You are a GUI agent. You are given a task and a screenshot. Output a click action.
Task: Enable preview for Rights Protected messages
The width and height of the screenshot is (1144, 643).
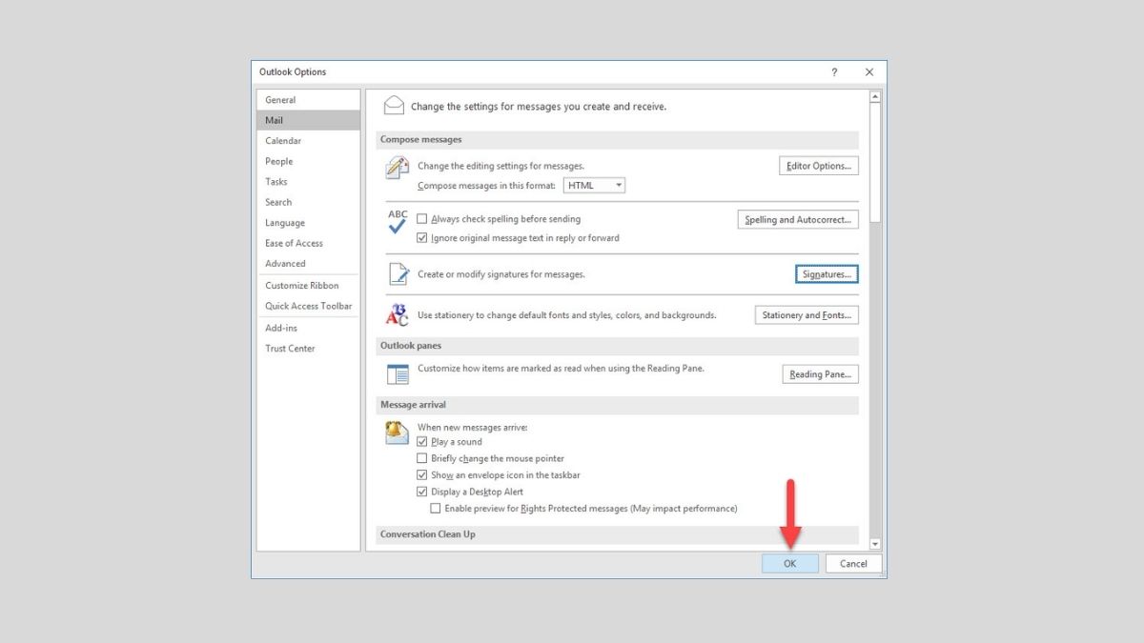[x=436, y=509]
